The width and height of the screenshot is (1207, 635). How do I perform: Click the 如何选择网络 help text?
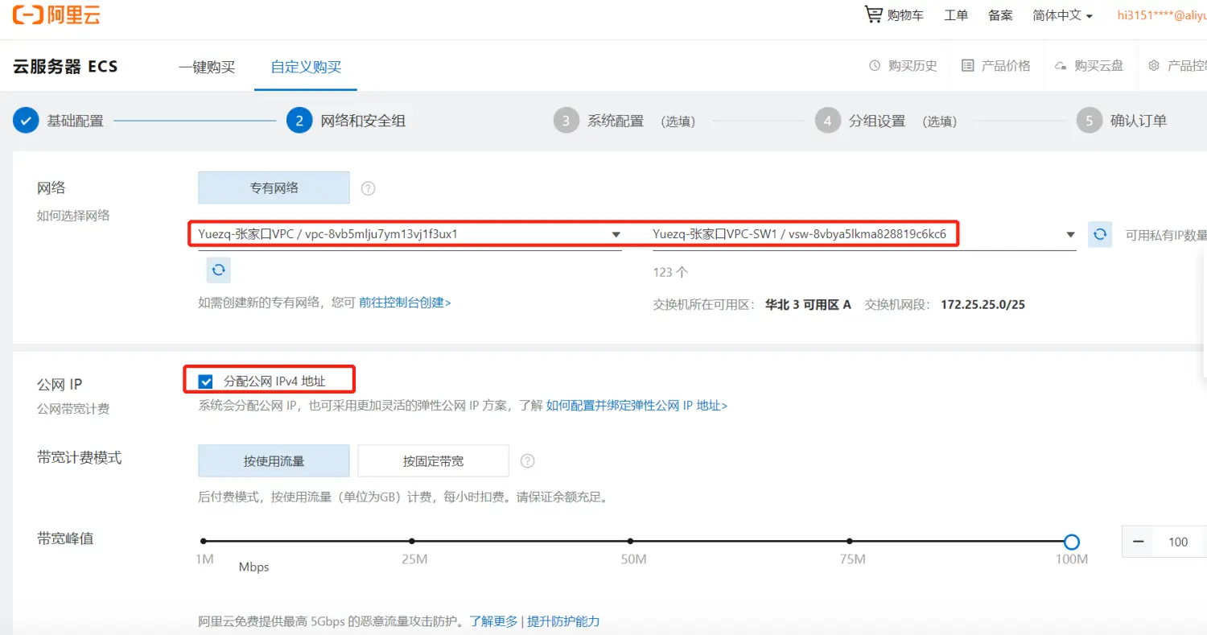click(x=73, y=216)
